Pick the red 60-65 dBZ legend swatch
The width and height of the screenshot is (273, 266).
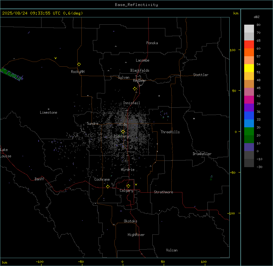click(249, 45)
